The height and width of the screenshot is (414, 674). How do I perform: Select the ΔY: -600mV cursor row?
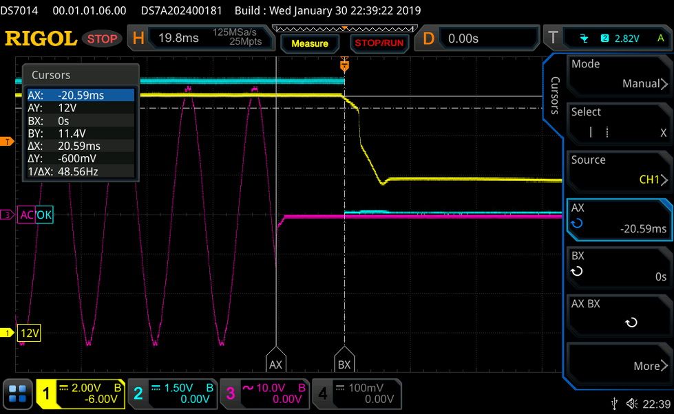coord(81,158)
